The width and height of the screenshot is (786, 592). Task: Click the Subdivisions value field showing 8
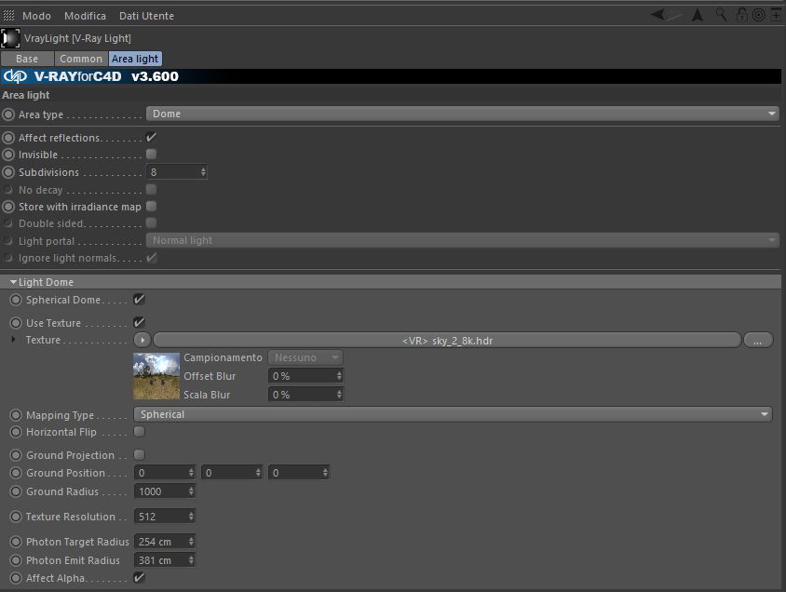tap(176, 172)
